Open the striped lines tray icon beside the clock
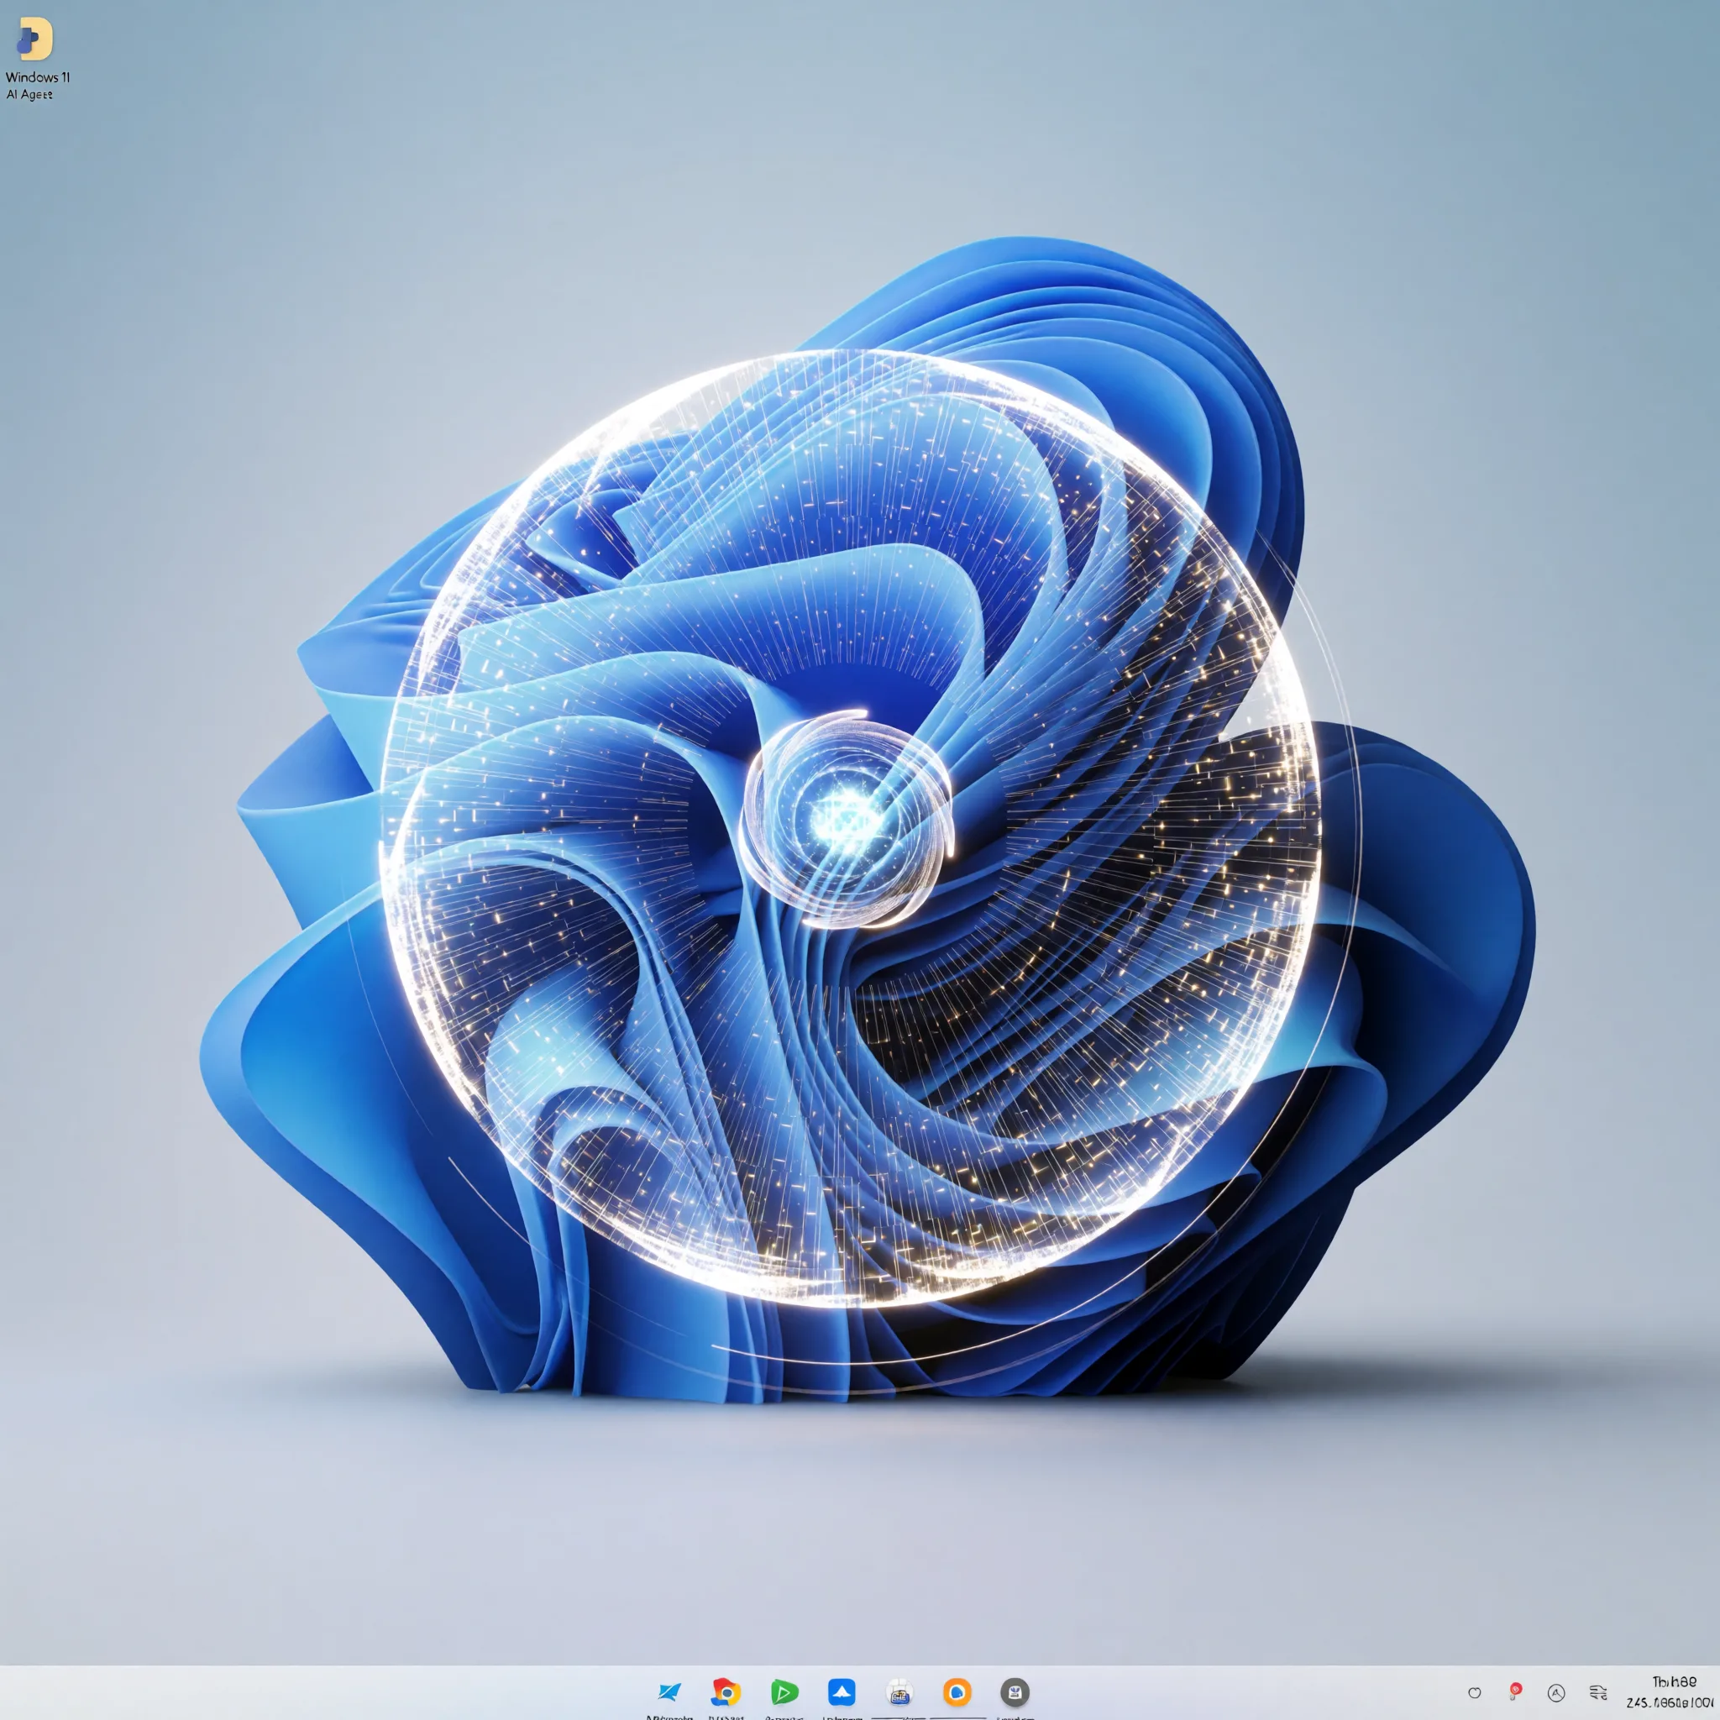1720x1720 pixels. tap(1598, 1692)
